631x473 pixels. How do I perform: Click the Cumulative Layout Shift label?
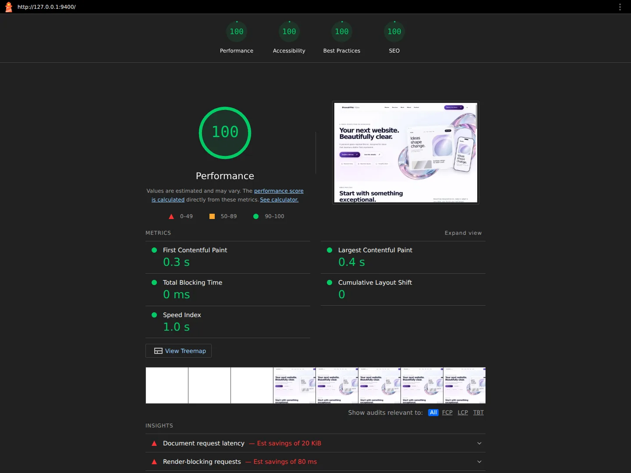(375, 282)
